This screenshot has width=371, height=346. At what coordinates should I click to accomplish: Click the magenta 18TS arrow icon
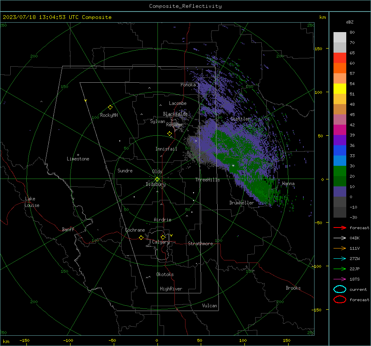[340, 279]
